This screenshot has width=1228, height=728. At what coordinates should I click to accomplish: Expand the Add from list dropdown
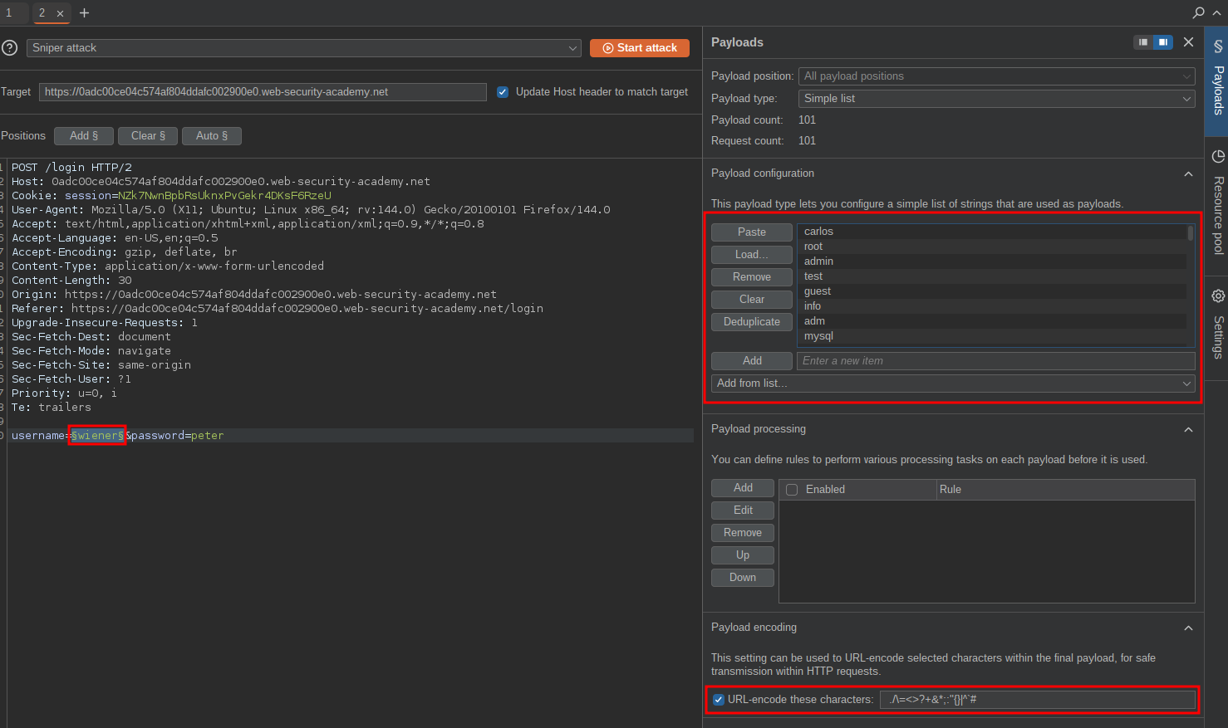click(953, 384)
